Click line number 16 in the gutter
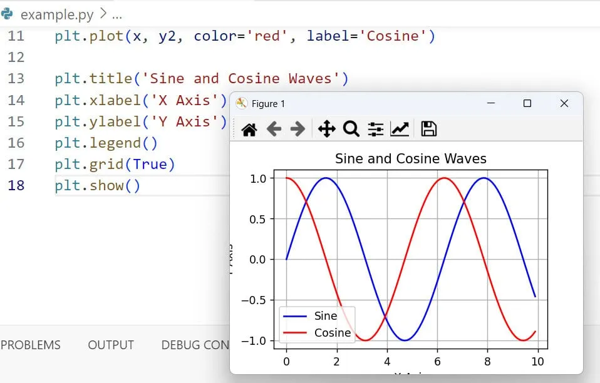This screenshot has height=383, width=600. 16,143
